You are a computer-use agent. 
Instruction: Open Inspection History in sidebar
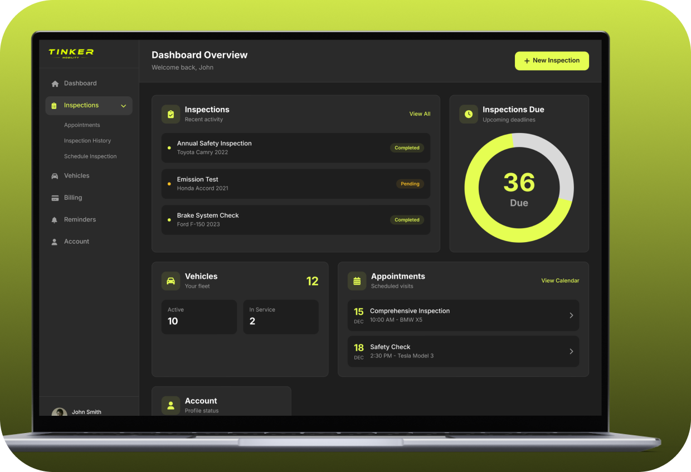point(87,141)
